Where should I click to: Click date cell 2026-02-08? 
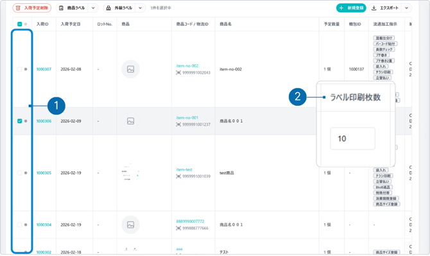click(71, 69)
